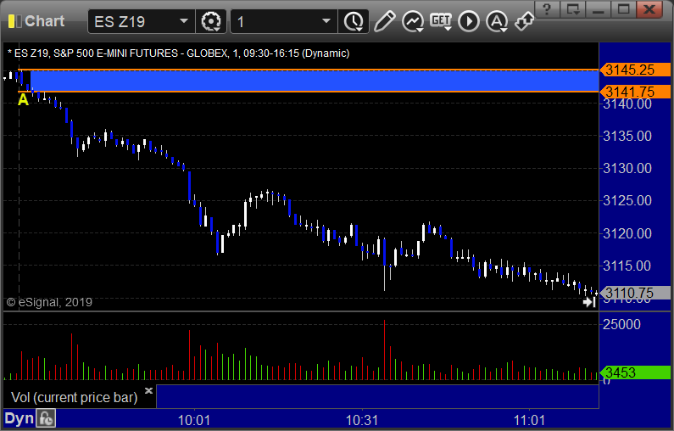Select the pencil drawing tool
Image resolution: width=674 pixels, height=431 pixels.
tap(384, 21)
